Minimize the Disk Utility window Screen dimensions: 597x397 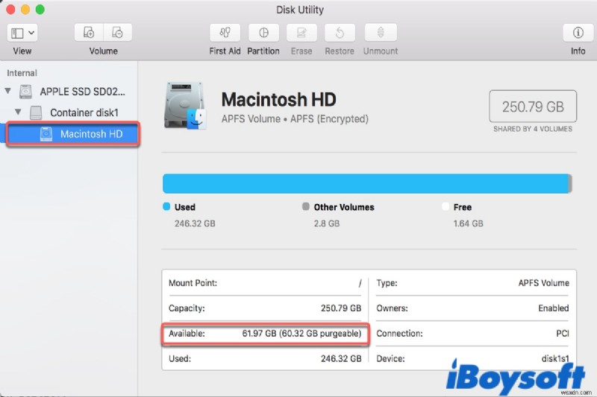click(25, 10)
